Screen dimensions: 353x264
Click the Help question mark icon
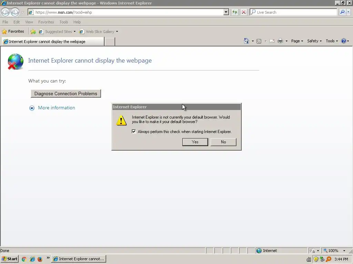tap(344, 41)
